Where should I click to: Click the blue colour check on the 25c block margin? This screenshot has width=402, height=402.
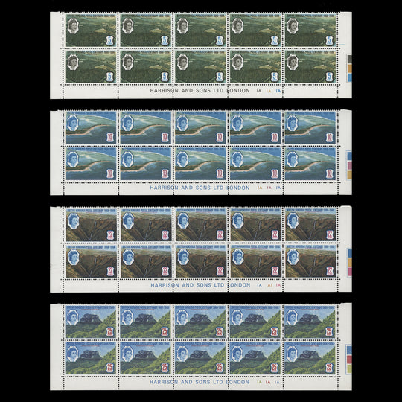click(349, 351)
